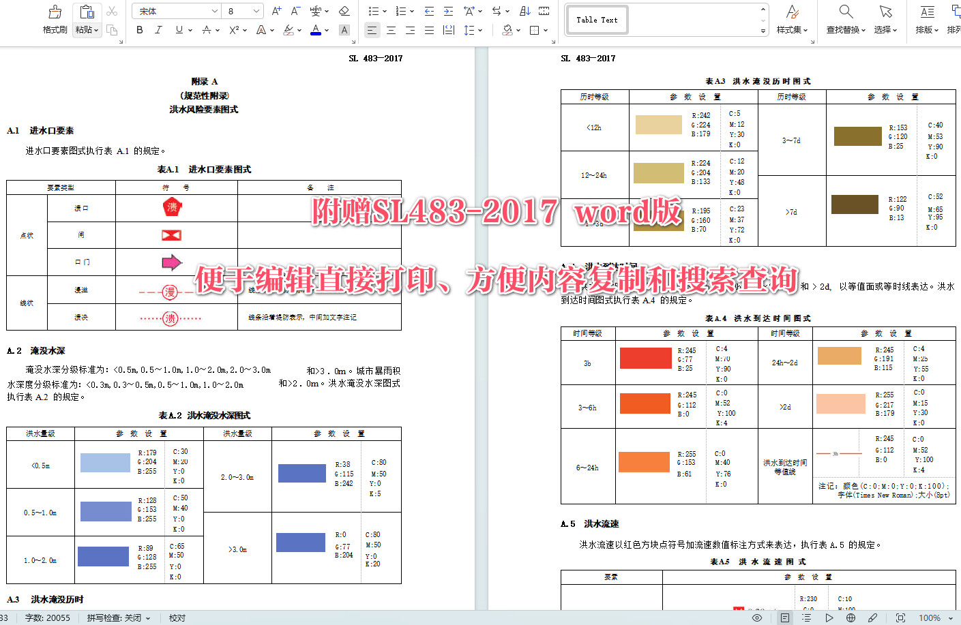Open the font name dropdown
Image resolution: width=961 pixels, height=625 pixels.
[x=215, y=11]
